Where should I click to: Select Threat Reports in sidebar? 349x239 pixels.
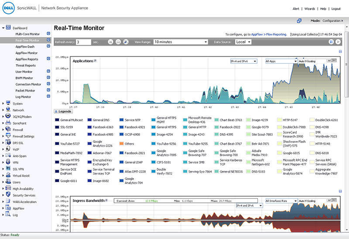[26, 65]
